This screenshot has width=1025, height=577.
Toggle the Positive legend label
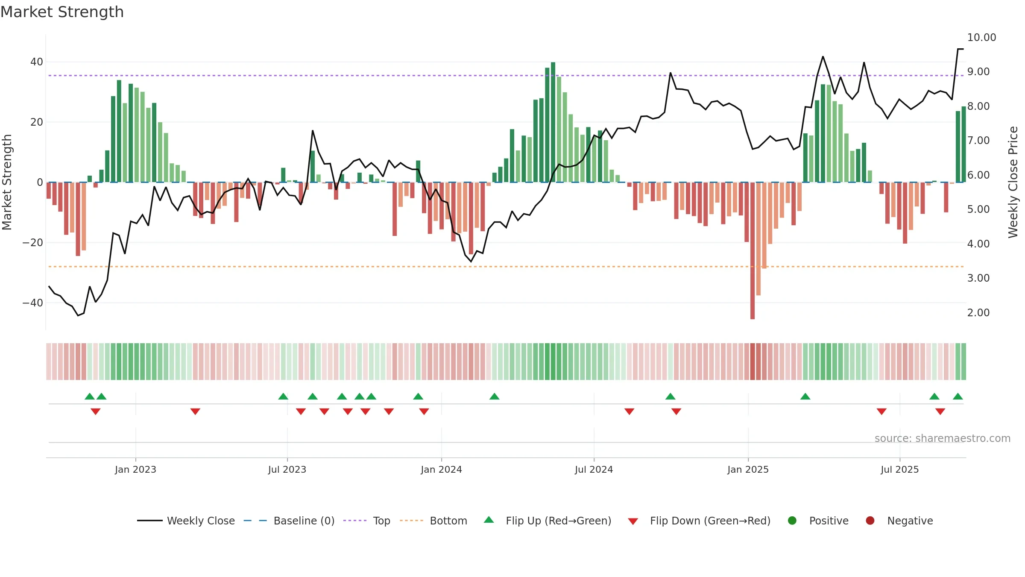(829, 521)
